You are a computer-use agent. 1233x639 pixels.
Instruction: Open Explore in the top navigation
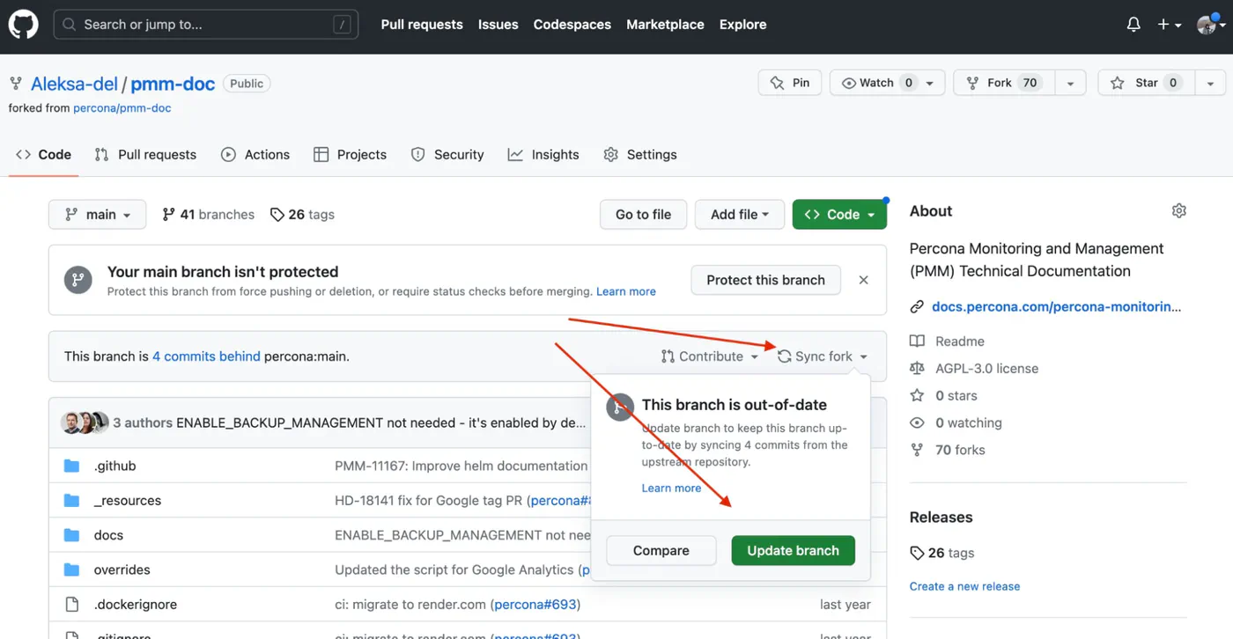click(743, 25)
